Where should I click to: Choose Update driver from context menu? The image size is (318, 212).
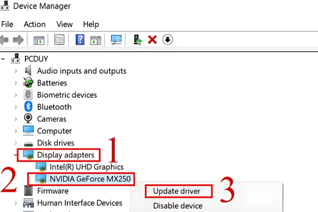tap(177, 191)
